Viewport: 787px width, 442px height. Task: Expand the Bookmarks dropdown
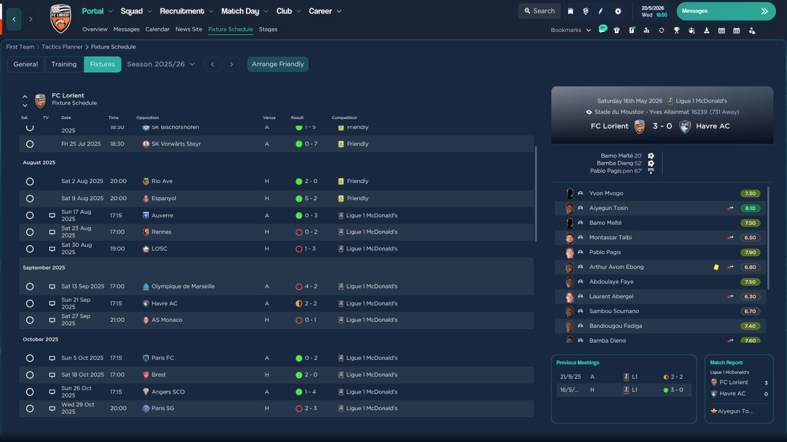(571, 30)
